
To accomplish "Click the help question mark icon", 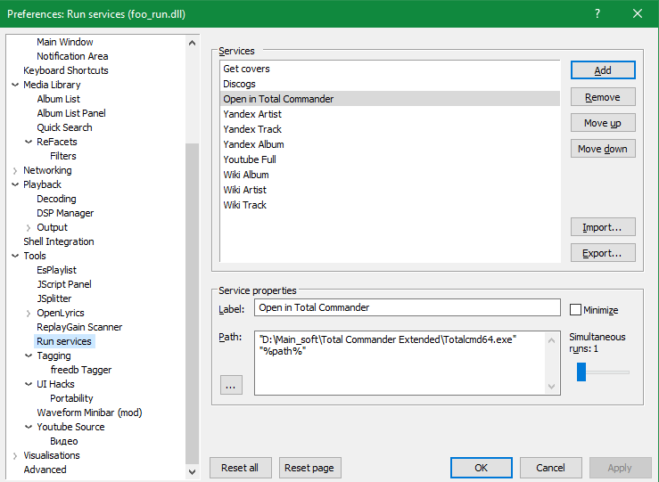I will tap(597, 13).
